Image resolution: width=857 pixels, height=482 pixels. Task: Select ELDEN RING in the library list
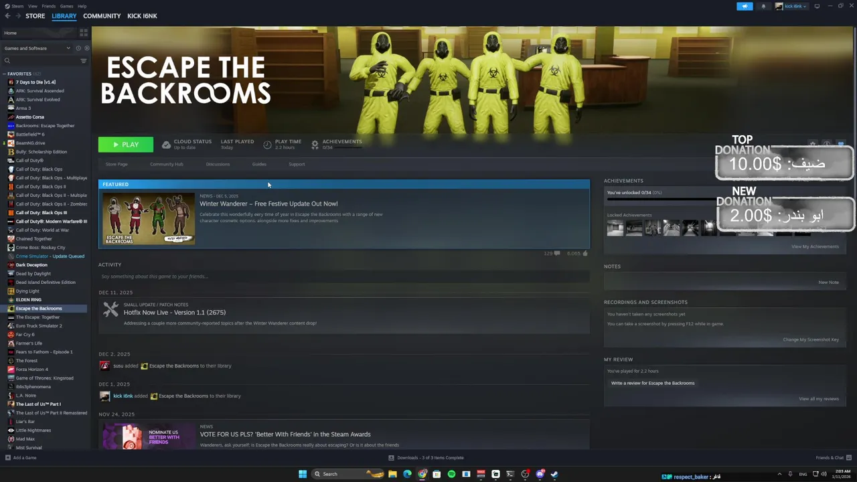coord(29,300)
